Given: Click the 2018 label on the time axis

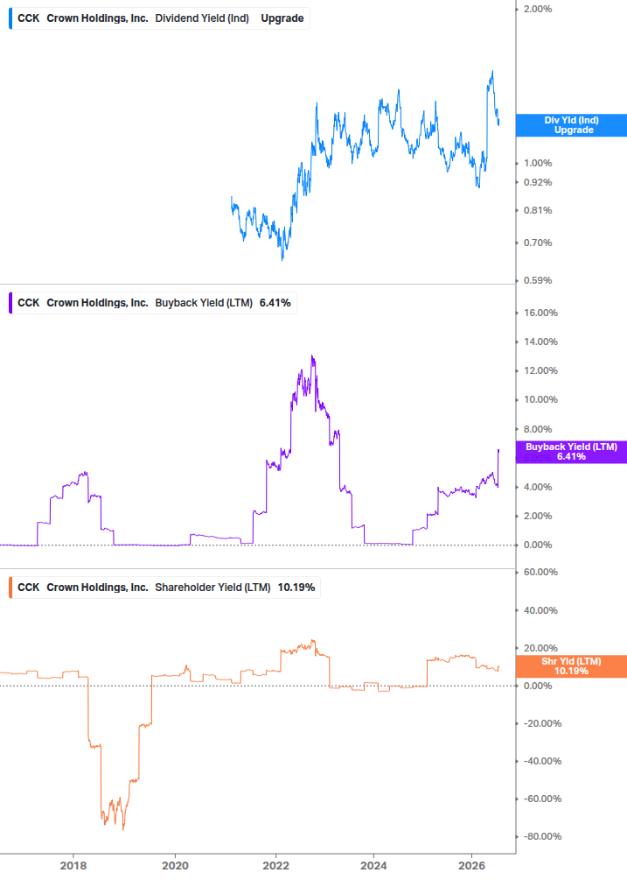Looking at the screenshot, I should click(73, 865).
